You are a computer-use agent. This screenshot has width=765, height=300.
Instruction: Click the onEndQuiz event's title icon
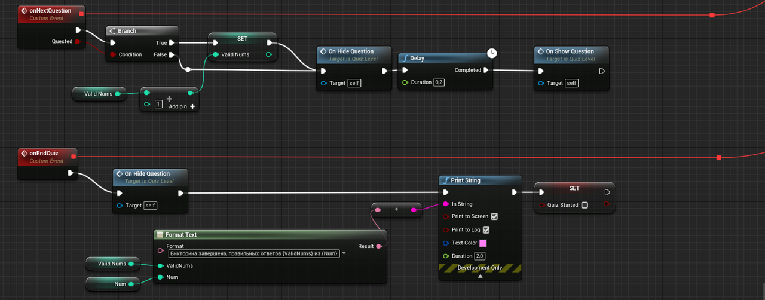[23, 153]
